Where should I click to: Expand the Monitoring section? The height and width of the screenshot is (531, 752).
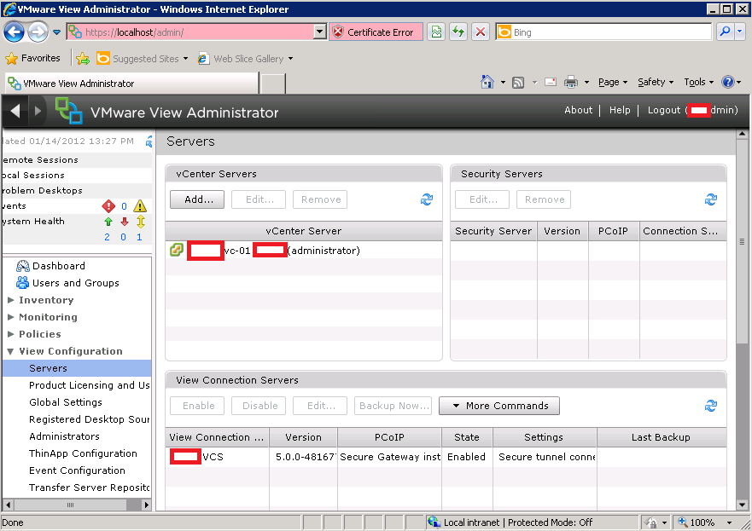point(11,317)
